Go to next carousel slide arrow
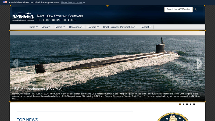Viewport: 215px width, 121px height. click(199, 63)
